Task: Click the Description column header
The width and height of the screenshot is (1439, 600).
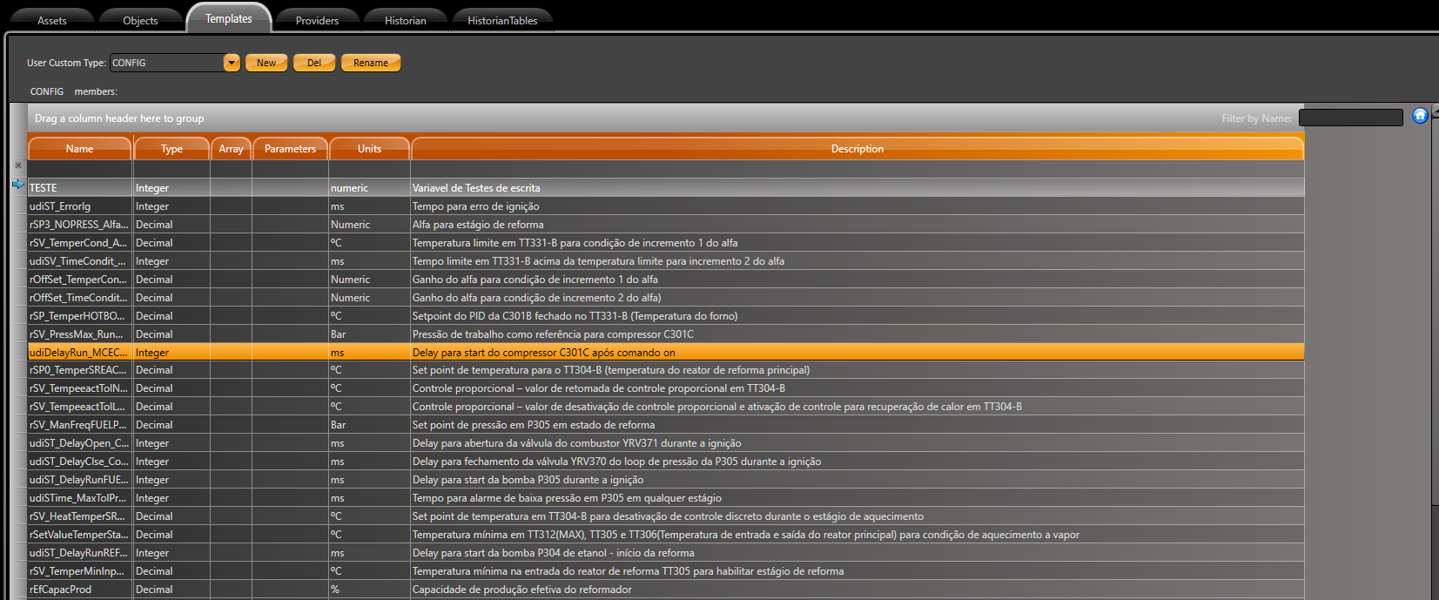Action: 857,149
